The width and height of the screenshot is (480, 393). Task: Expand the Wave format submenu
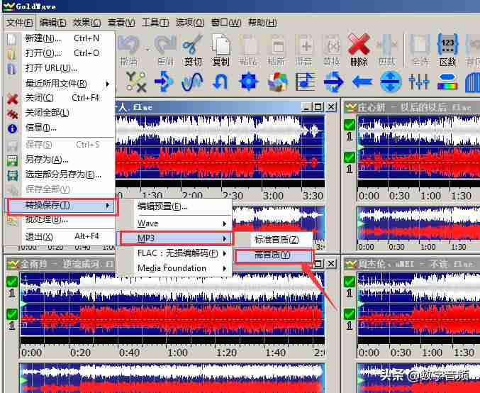point(182,223)
